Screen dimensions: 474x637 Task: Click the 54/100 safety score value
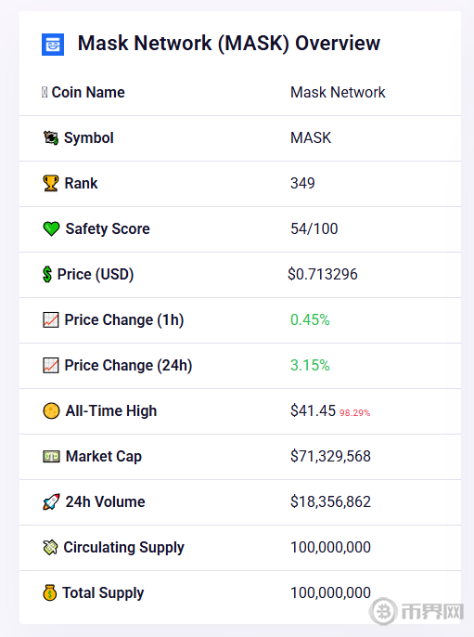[x=314, y=228]
